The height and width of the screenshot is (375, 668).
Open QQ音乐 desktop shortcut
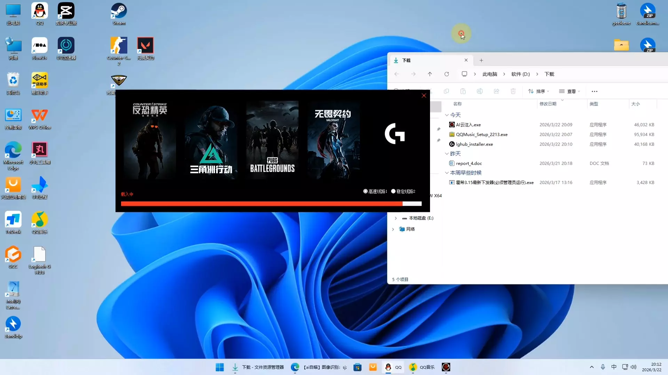pyautogui.click(x=40, y=223)
